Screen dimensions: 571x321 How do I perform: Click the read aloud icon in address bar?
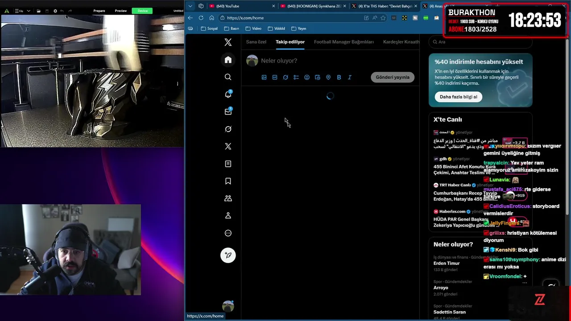pyautogui.click(x=375, y=18)
